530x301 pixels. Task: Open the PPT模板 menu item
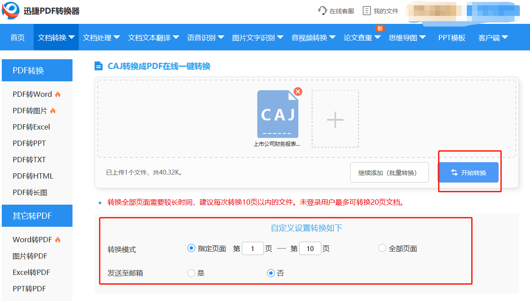click(x=452, y=37)
